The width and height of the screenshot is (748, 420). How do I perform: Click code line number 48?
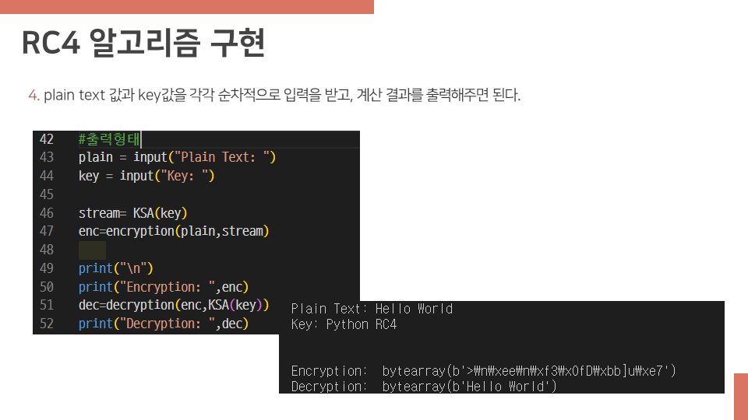click(x=46, y=250)
